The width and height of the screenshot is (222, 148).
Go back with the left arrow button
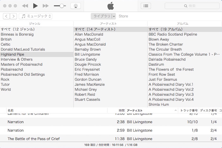pos(6,16)
